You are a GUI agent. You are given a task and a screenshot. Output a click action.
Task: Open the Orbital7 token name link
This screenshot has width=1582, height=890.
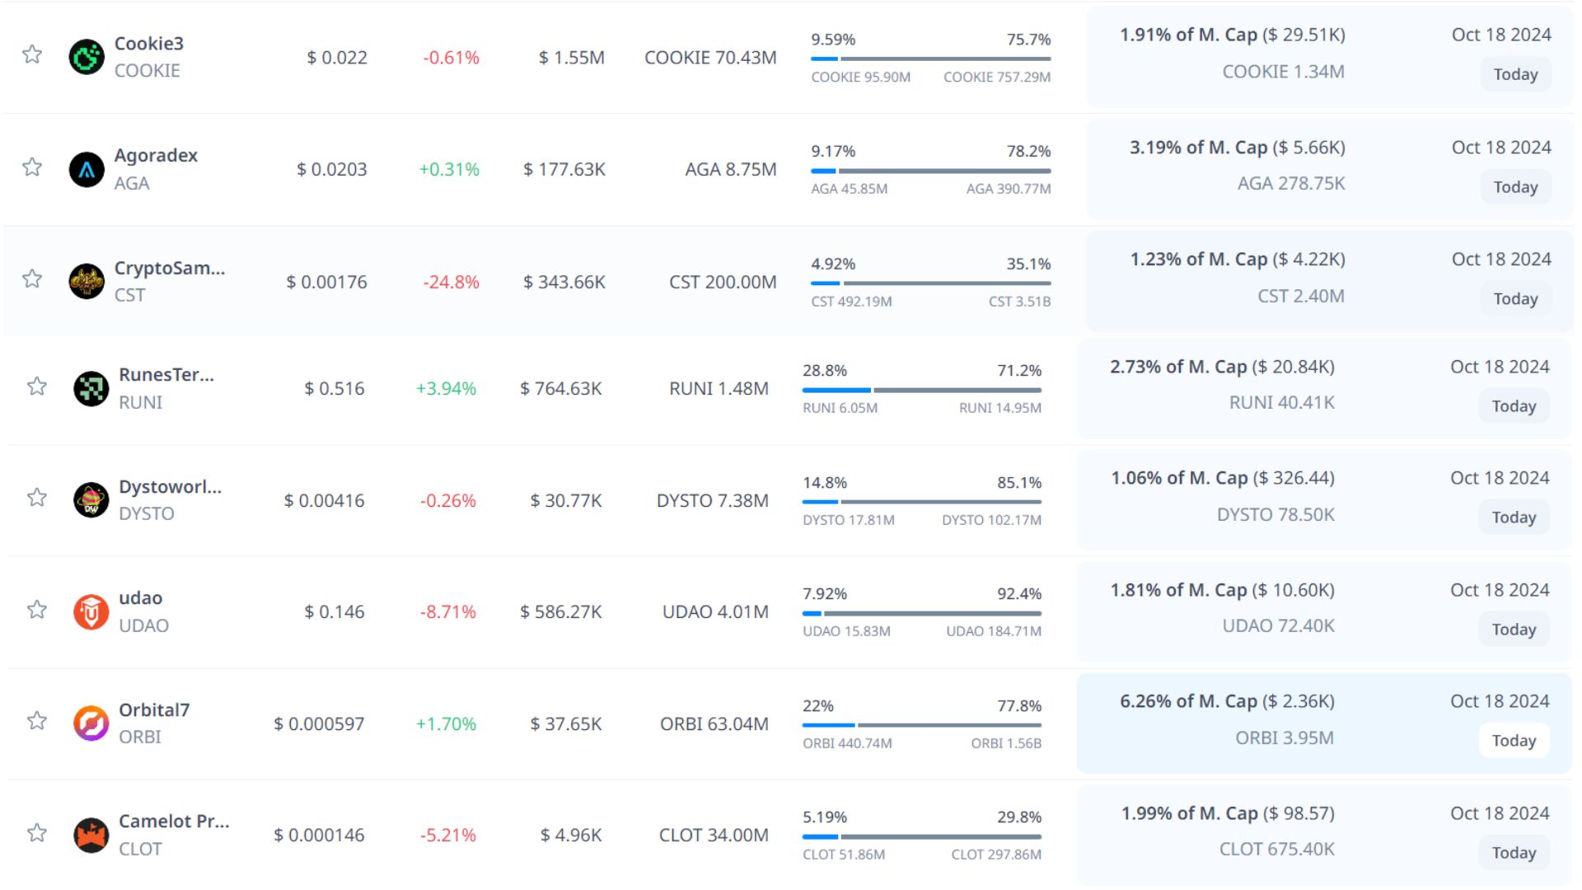154,710
